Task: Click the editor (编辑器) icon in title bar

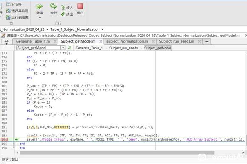Action: 3,35
